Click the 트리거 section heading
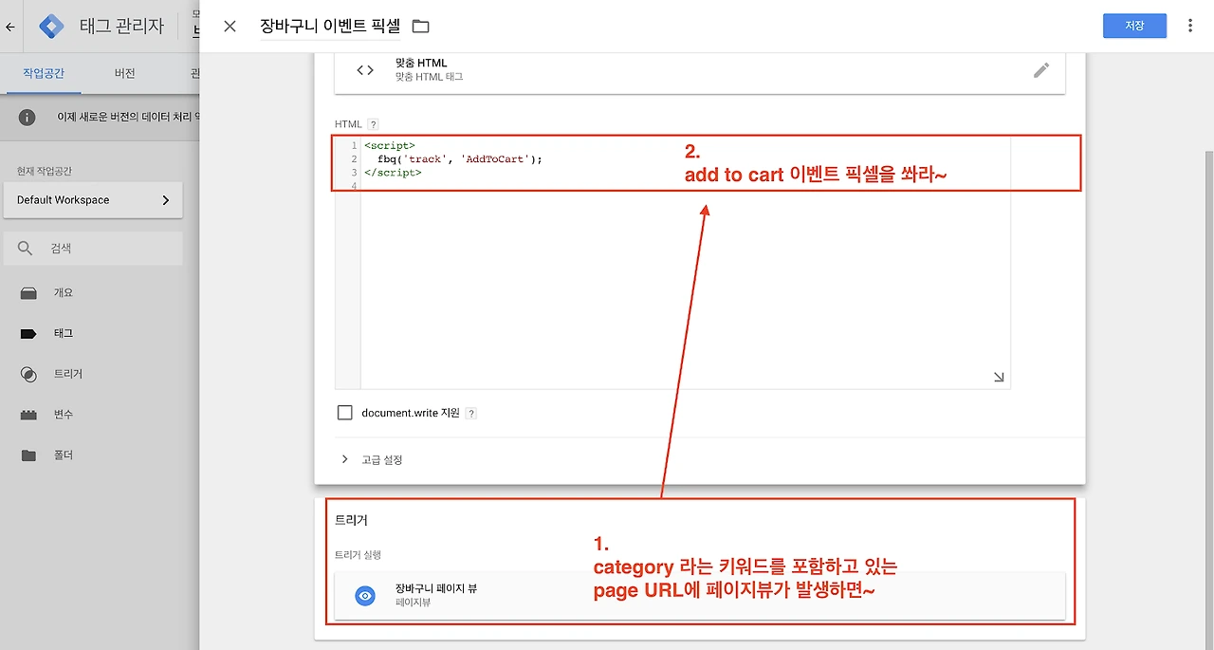1214x650 pixels. pyautogui.click(x=351, y=520)
